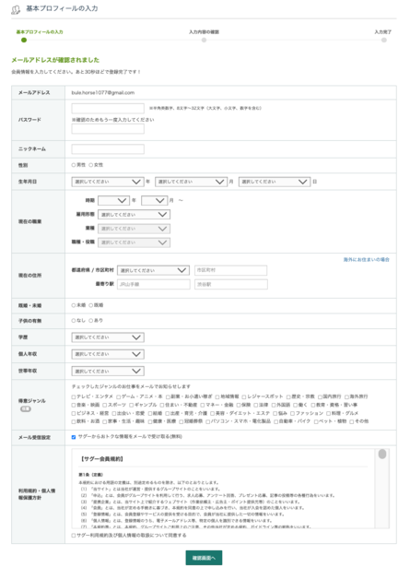Check the 歴史・宗教 genre box
The height and width of the screenshot is (579, 410).
288,397
